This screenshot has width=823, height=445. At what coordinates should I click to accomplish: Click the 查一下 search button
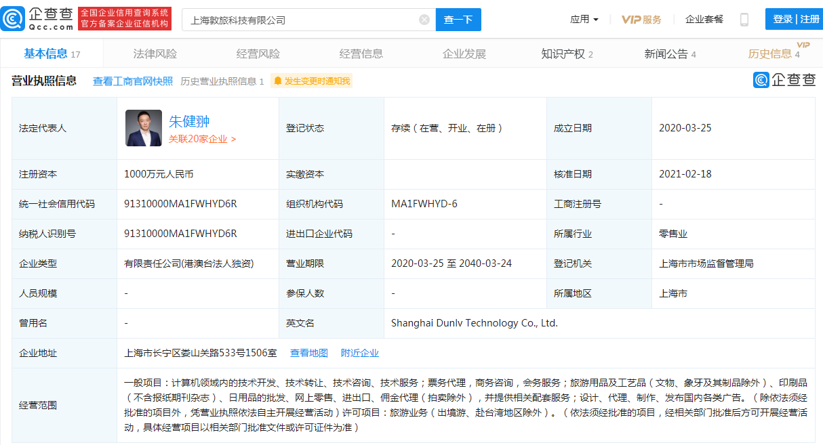pyautogui.click(x=458, y=20)
